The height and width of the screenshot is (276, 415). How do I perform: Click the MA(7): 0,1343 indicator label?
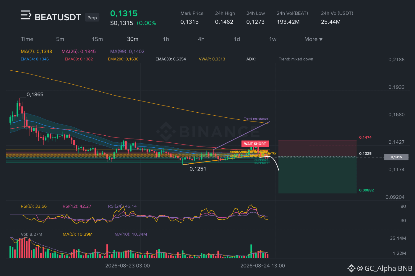(x=36, y=51)
